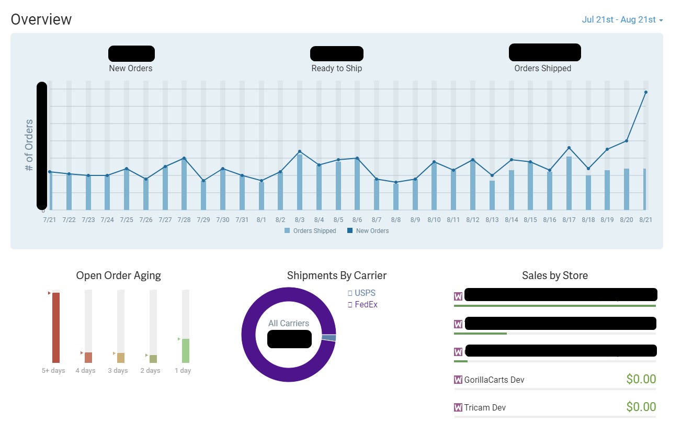This screenshot has height=443, width=693.
Task: Click the $0.00 sales amount for Tricam Dev
Action: point(641,407)
